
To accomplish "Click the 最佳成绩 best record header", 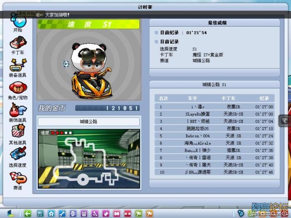I will coord(217,23).
